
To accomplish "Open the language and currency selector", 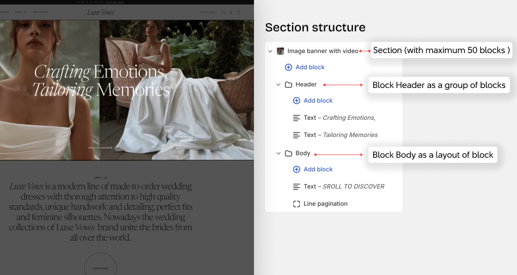I will 209,12.
